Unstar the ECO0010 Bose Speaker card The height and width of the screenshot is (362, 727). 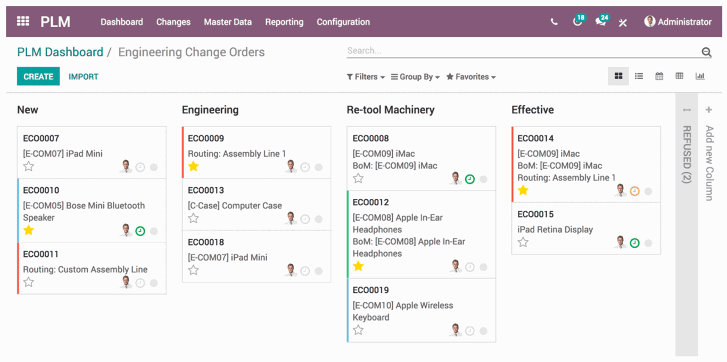[28, 230]
